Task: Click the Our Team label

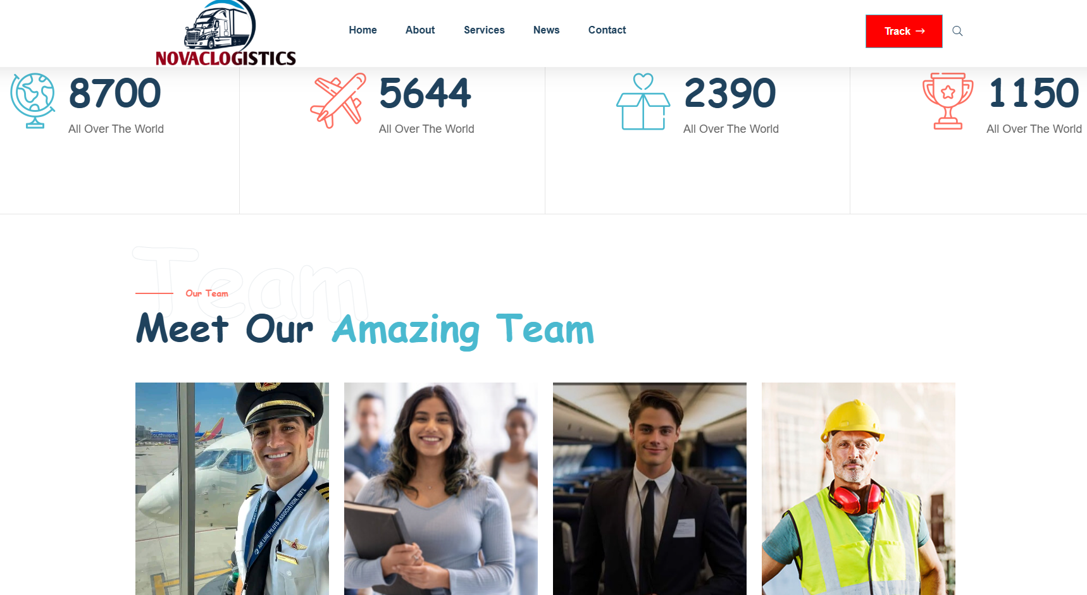Action: coord(207,293)
